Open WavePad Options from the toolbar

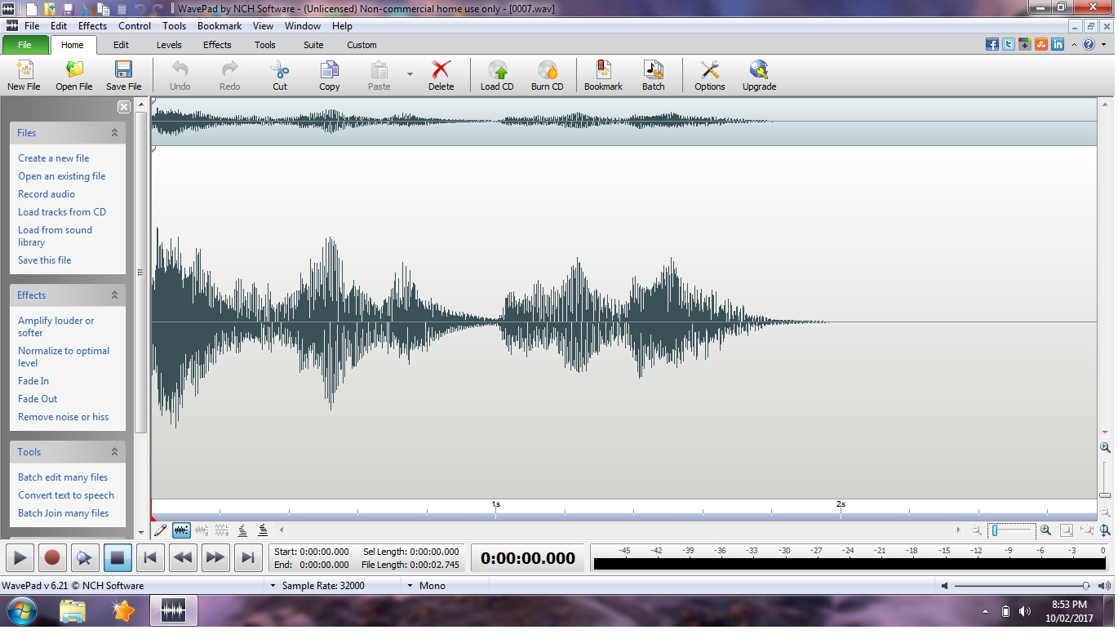[x=709, y=73]
